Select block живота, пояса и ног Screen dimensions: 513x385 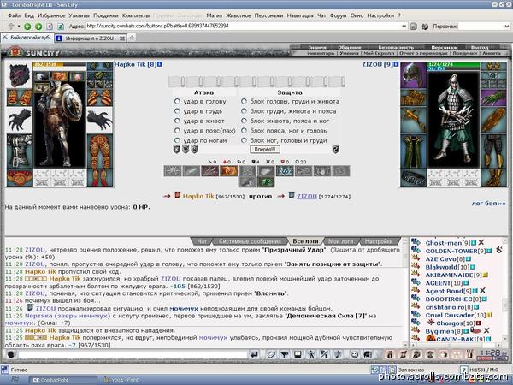click(244, 121)
